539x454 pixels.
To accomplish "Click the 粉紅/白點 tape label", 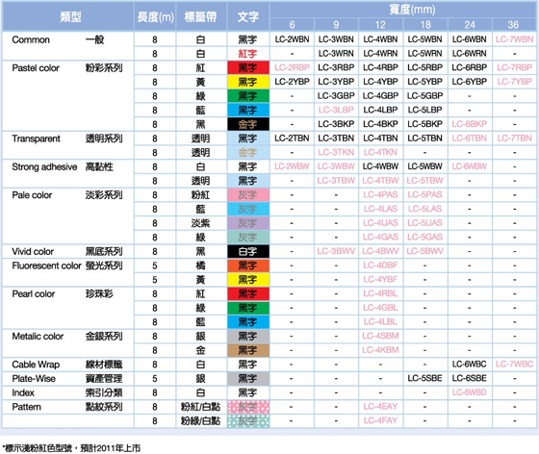I will tap(200, 407).
